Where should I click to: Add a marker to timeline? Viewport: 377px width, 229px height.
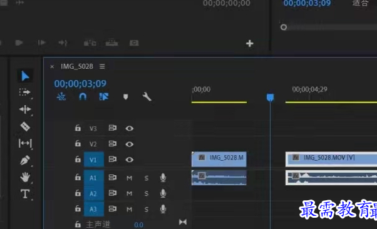(x=125, y=96)
